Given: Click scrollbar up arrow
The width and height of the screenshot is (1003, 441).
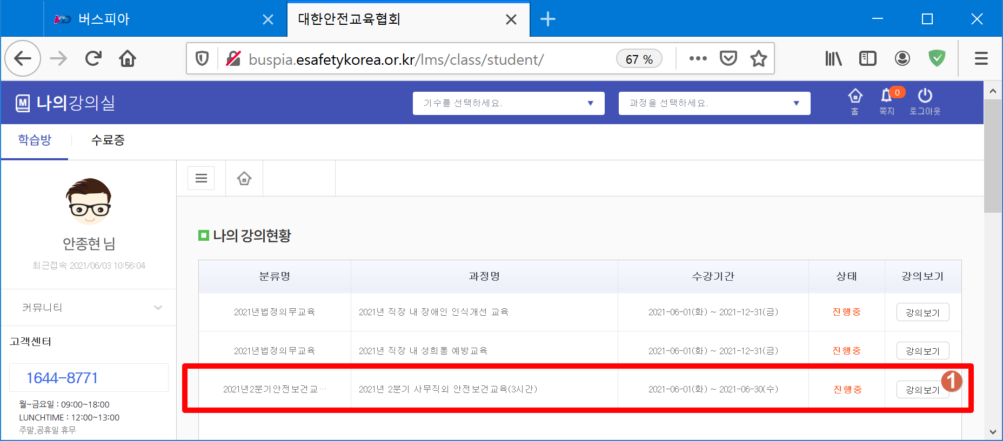Looking at the screenshot, I should tap(993, 91).
